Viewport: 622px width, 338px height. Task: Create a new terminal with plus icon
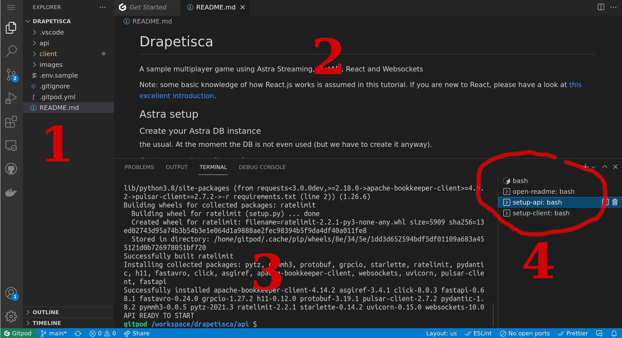pyautogui.click(x=586, y=167)
